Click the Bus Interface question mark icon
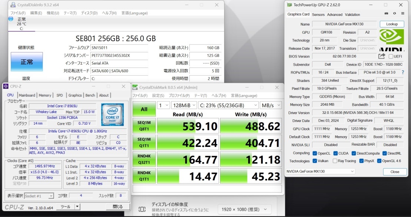The height and width of the screenshot is (217, 411). pos(403,72)
